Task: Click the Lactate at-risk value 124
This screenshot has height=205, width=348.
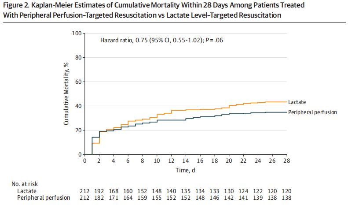Action: [x=244, y=191]
